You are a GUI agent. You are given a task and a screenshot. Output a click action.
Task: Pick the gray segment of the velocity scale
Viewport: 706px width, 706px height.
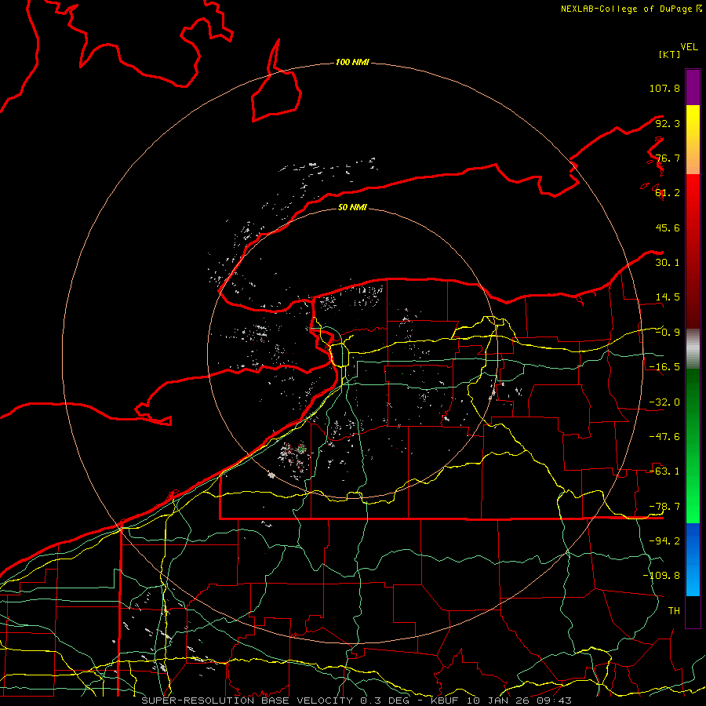[693, 349]
